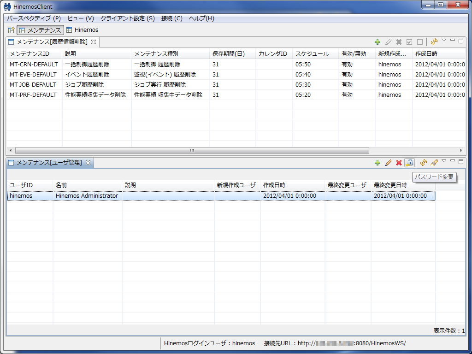Refresh the ユーザ管理 view
Screen dimensions: 472x354
coord(424,163)
